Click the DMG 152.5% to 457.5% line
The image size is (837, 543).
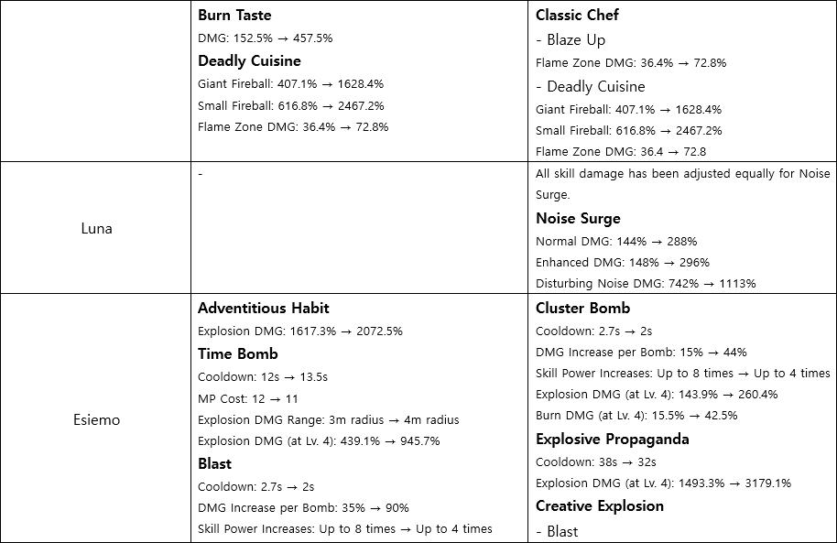tap(265, 38)
